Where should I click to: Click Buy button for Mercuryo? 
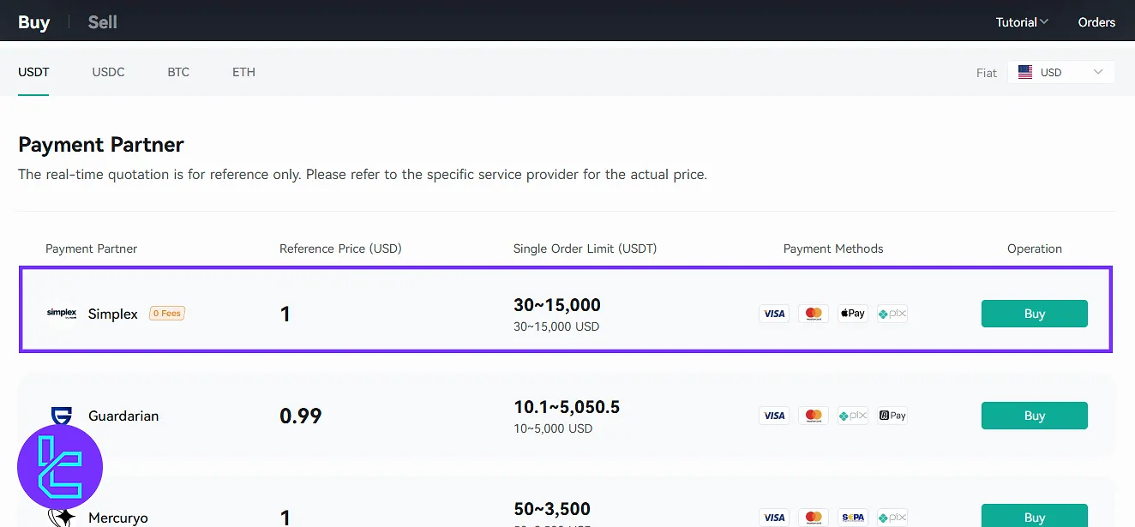(1034, 516)
